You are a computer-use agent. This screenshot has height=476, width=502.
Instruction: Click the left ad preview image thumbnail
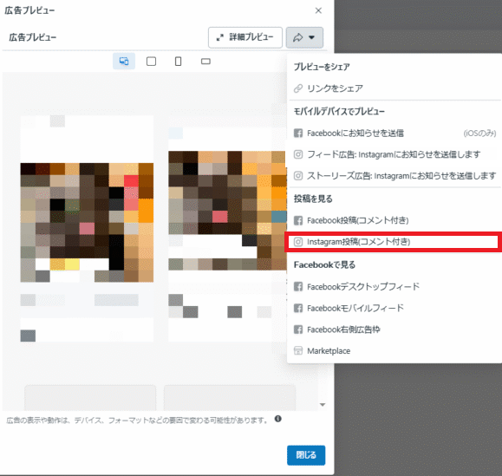[x=87, y=223]
